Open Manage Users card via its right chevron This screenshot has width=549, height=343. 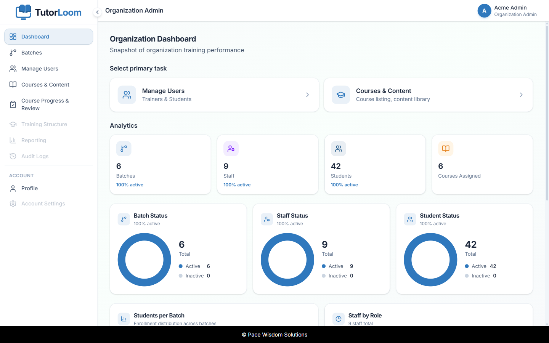pyautogui.click(x=307, y=95)
